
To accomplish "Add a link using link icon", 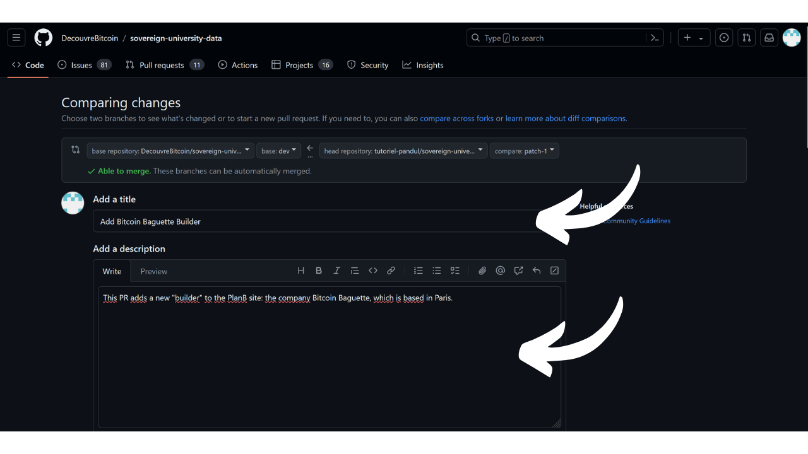I will click(x=391, y=271).
